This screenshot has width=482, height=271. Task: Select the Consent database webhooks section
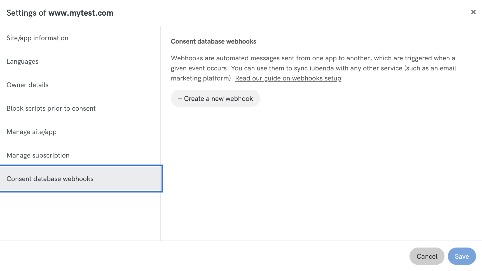point(50,179)
